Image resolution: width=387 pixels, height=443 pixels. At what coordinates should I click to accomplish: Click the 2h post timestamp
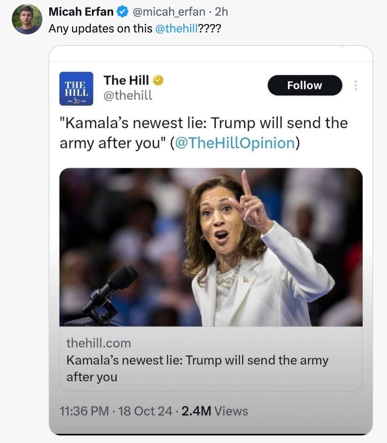[x=221, y=12]
